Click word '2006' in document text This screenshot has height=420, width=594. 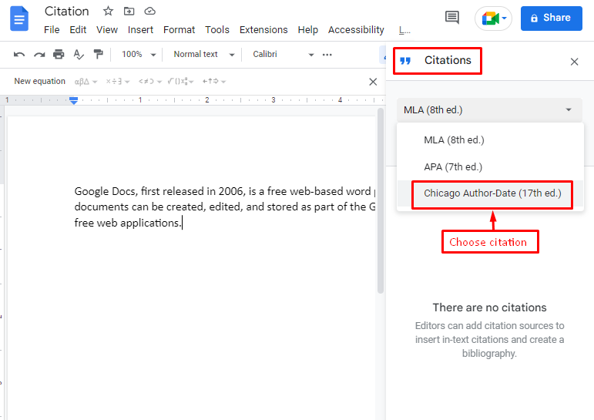[232, 191]
